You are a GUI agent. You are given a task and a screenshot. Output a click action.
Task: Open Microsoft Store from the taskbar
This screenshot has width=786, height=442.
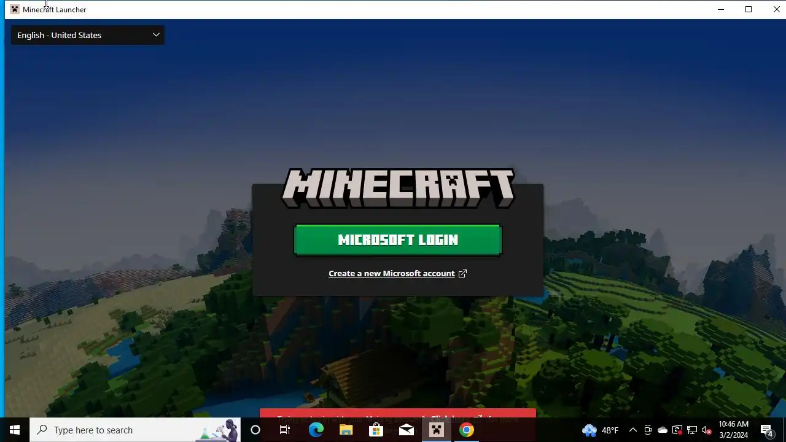376,430
